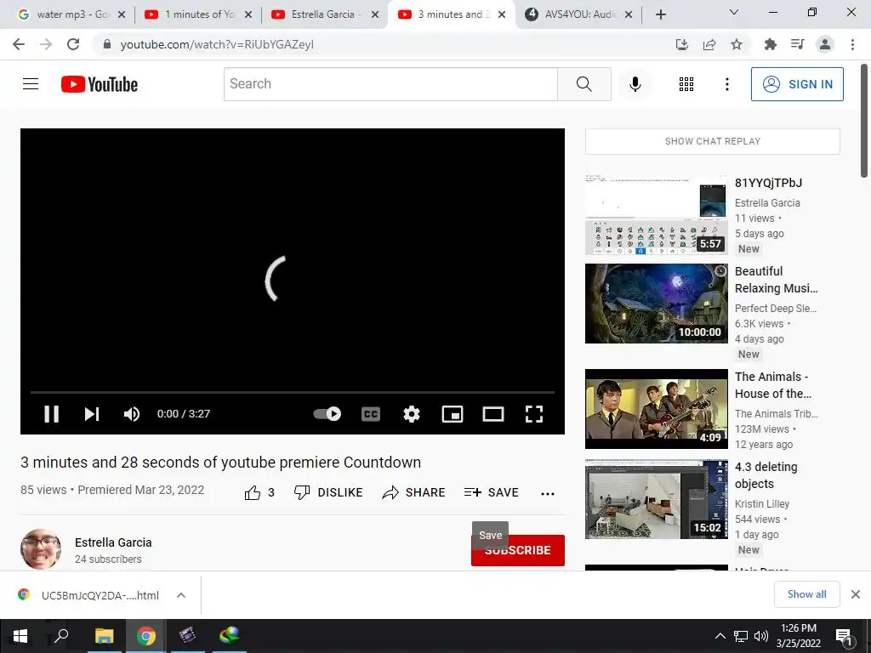The image size is (871, 653).
Task: Skip to the next video
Action: click(x=92, y=414)
